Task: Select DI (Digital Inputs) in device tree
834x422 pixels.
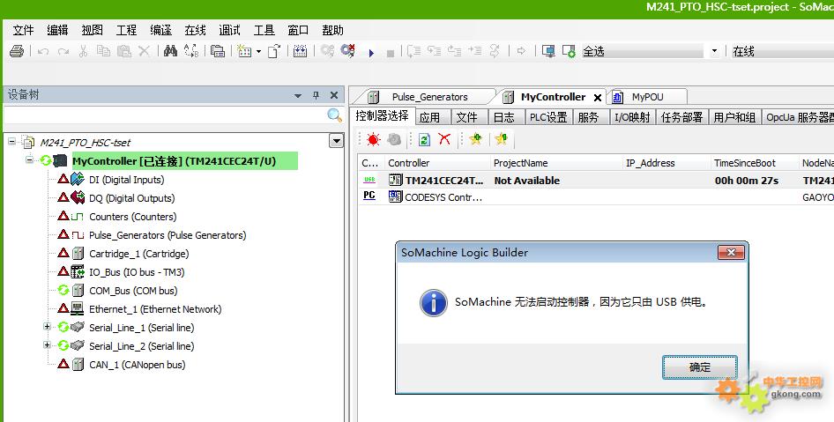Action: (x=127, y=180)
